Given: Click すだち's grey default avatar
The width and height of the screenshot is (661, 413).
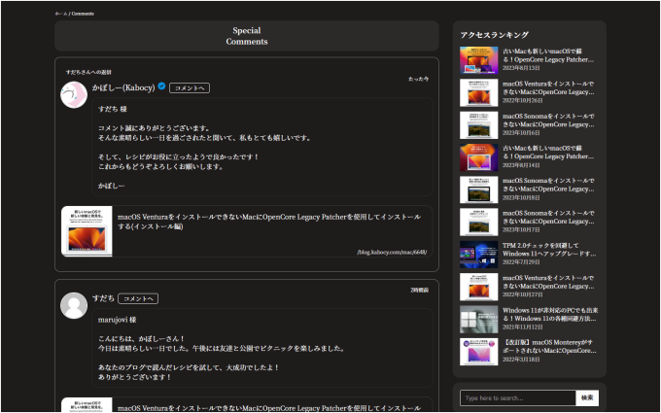Looking at the screenshot, I should (x=74, y=305).
